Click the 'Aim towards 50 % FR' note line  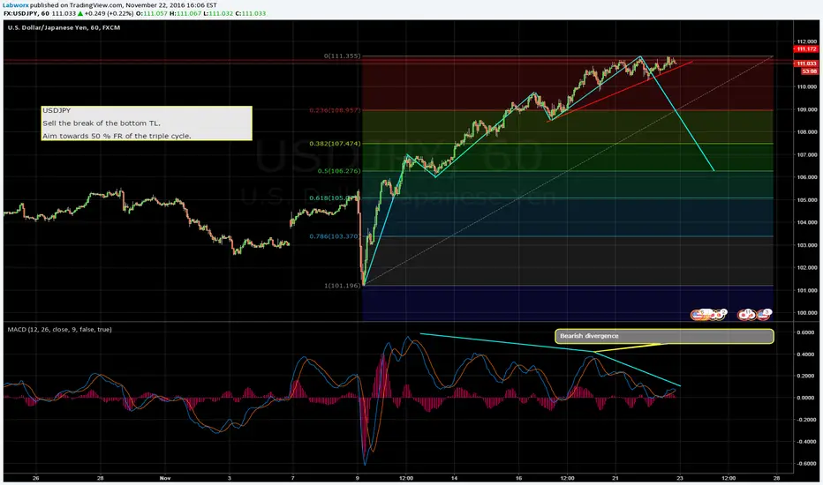tap(117, 136)
